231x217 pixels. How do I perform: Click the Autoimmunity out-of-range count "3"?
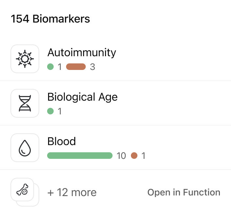(x=93, y=67)
